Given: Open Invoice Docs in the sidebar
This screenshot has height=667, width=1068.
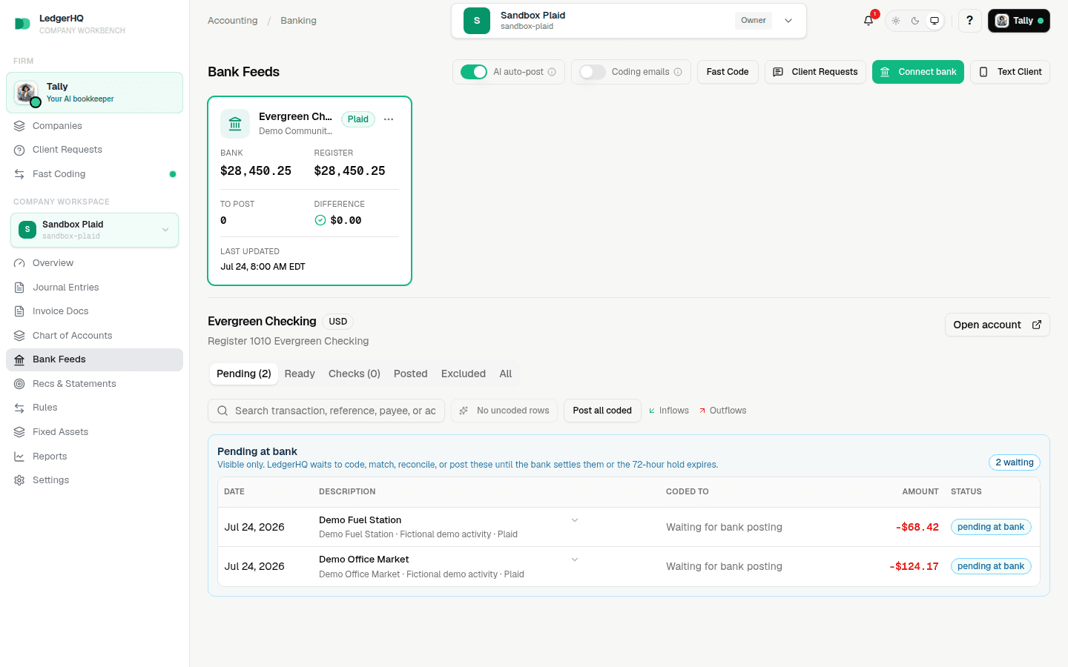Looking at the screenshot, I should 94,311.
